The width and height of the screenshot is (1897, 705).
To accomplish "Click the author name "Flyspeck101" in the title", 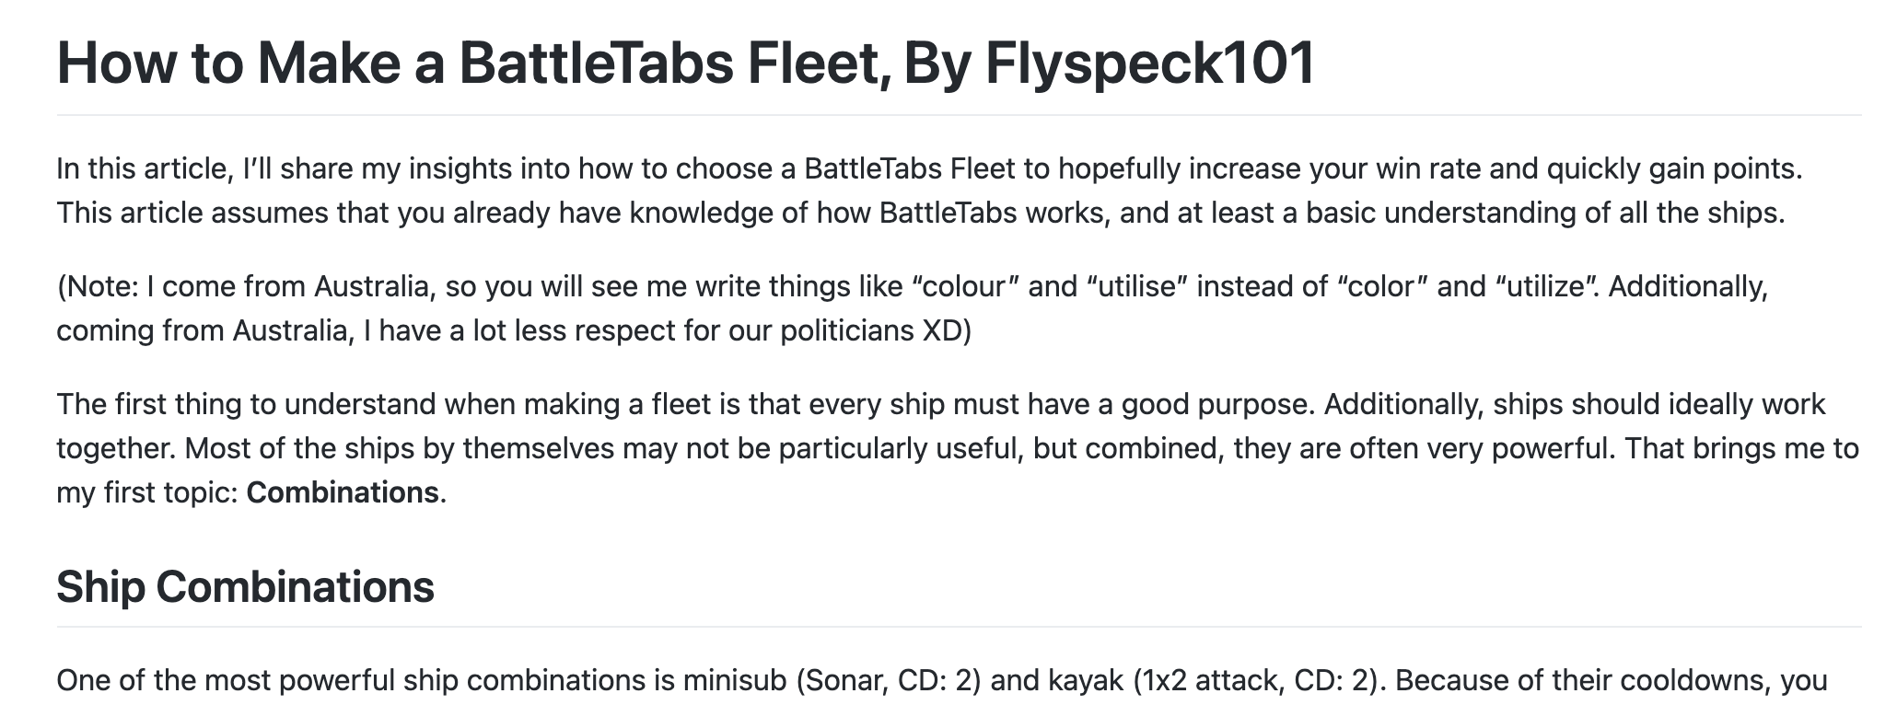I will coord(1150,63).
